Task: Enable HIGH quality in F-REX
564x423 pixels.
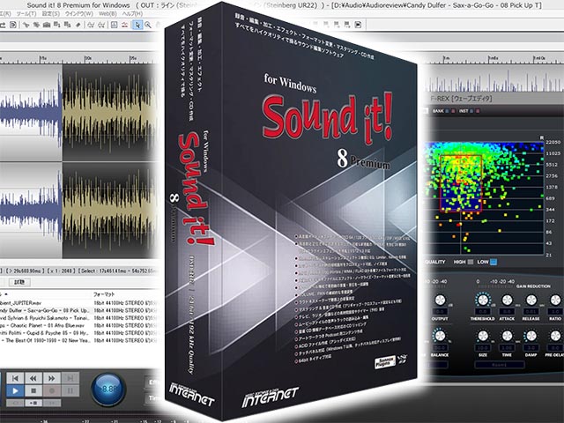Action: [470, 262]
